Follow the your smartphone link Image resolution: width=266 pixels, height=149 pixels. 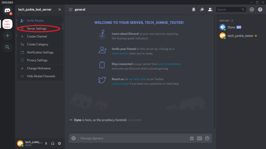pyautogui.click(x=169, y=64)
